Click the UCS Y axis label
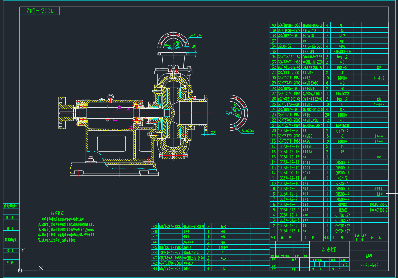Image resolution: width=398 pixels, height=278 pixels. tap(23, 250)
